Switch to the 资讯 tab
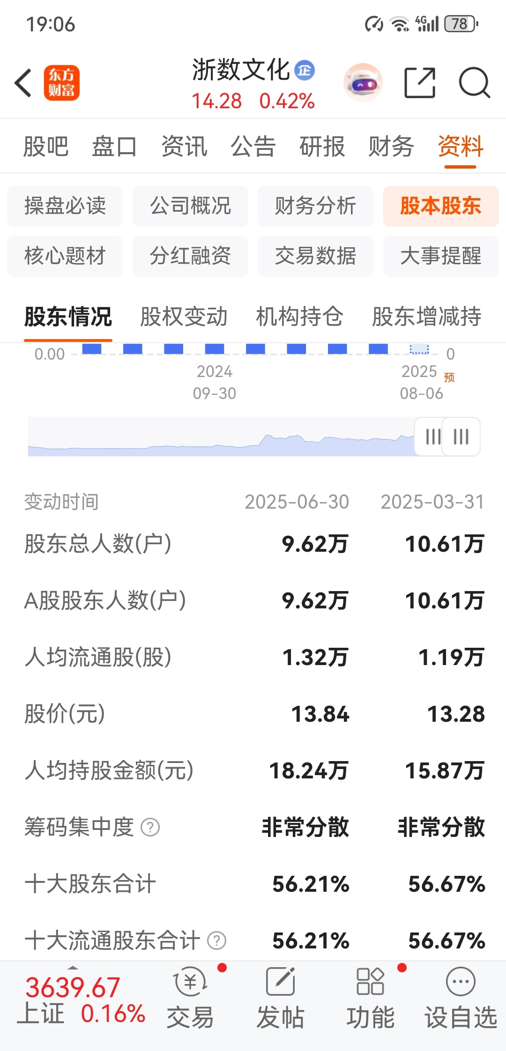506x1051 pixels. click(184, 147)
